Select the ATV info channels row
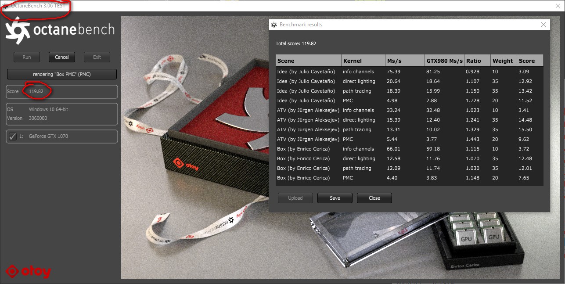Viewport: 565px width, 284px height. point(409,110)
